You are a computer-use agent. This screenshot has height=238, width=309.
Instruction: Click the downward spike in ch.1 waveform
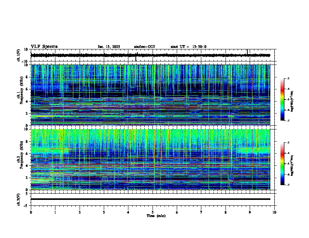[136, 59]
